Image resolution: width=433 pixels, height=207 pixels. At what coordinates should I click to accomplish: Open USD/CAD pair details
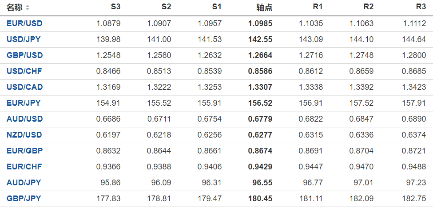(x=24, y=87)
